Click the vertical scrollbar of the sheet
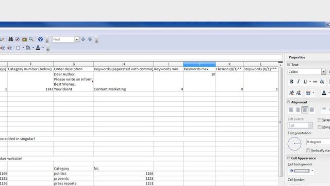This screenshot has height=186, width=330. coord(280,122)
